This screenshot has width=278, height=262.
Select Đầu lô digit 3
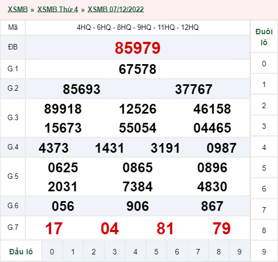115,252
